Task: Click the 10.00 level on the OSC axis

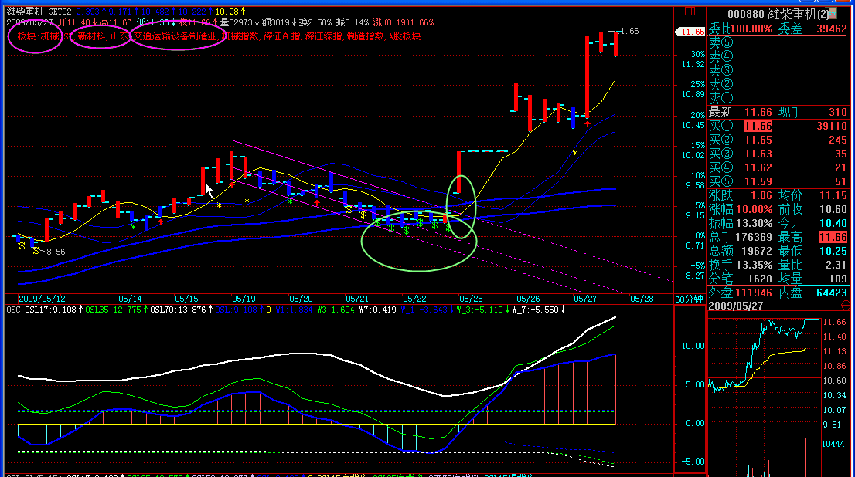Action: pos(693,346)
